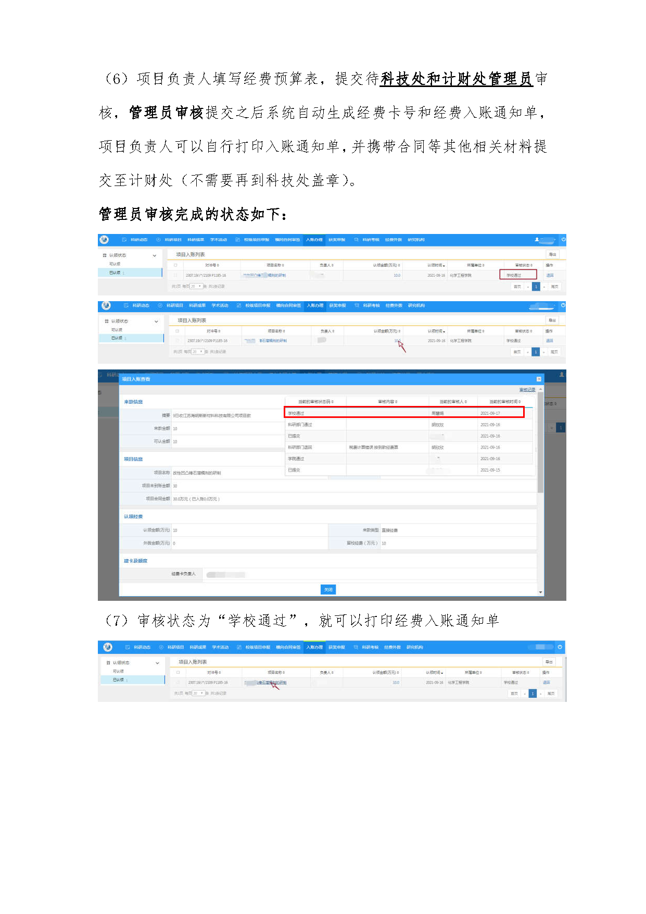Click the grid icon beside 认领状态 in the first screenshot

tap(105, 255)
